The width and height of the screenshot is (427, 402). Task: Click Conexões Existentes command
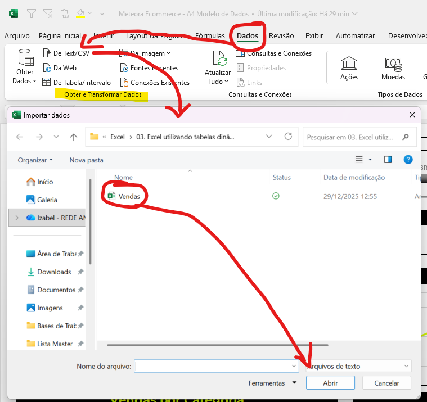point(155,82)
